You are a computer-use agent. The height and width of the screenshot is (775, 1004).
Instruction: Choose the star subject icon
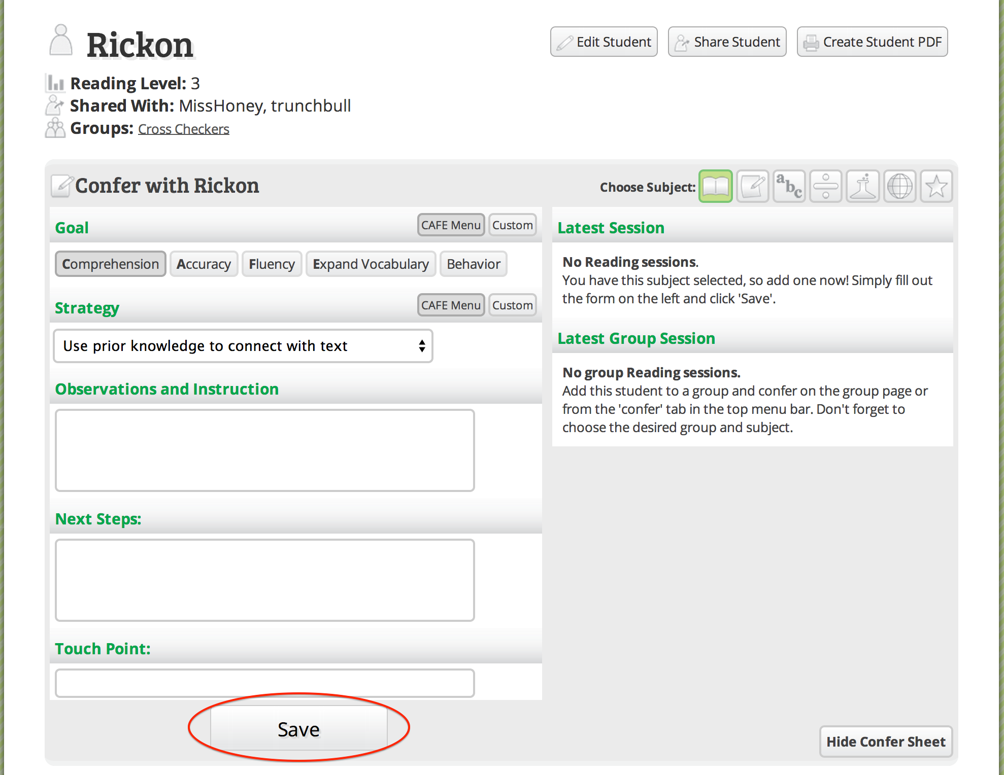click(x=936, y=187)
